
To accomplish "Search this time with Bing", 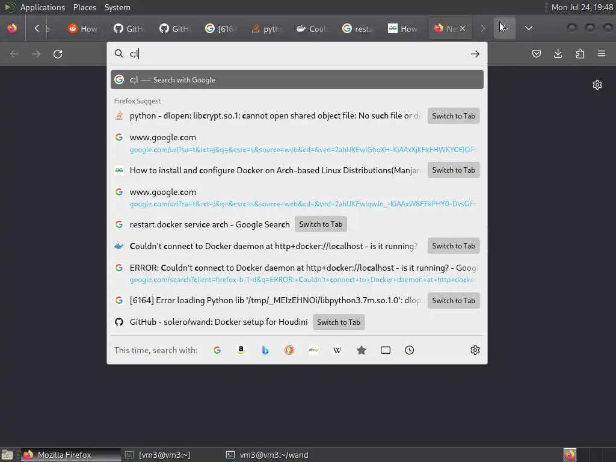I will click(265, 350).
